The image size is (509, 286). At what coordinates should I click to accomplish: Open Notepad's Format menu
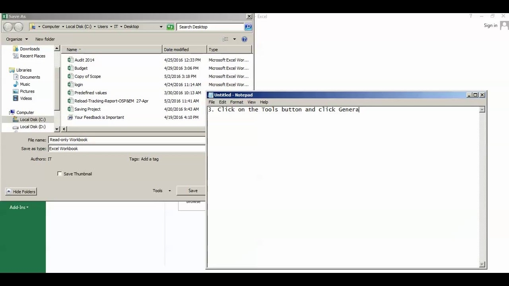coord(236,102)
